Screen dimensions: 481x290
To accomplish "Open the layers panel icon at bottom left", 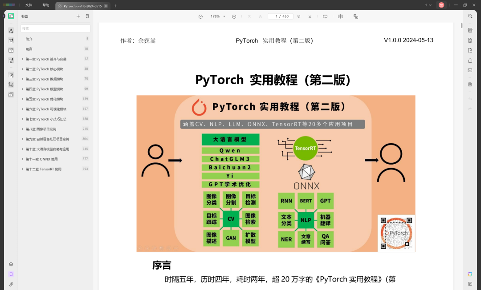I will pos(11,264).
